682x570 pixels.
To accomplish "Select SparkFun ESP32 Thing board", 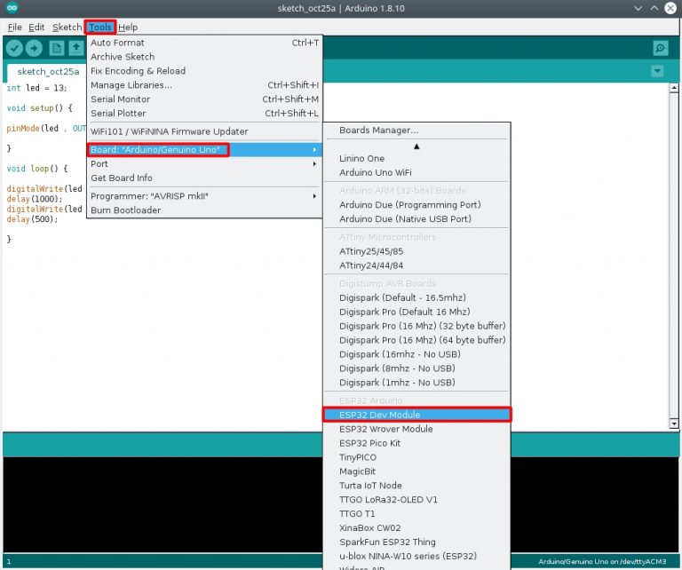I will click(416, 542).
